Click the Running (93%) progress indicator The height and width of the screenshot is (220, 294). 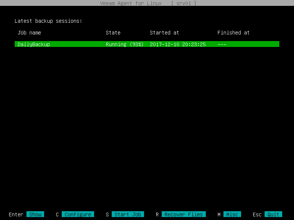click(124, 44)
